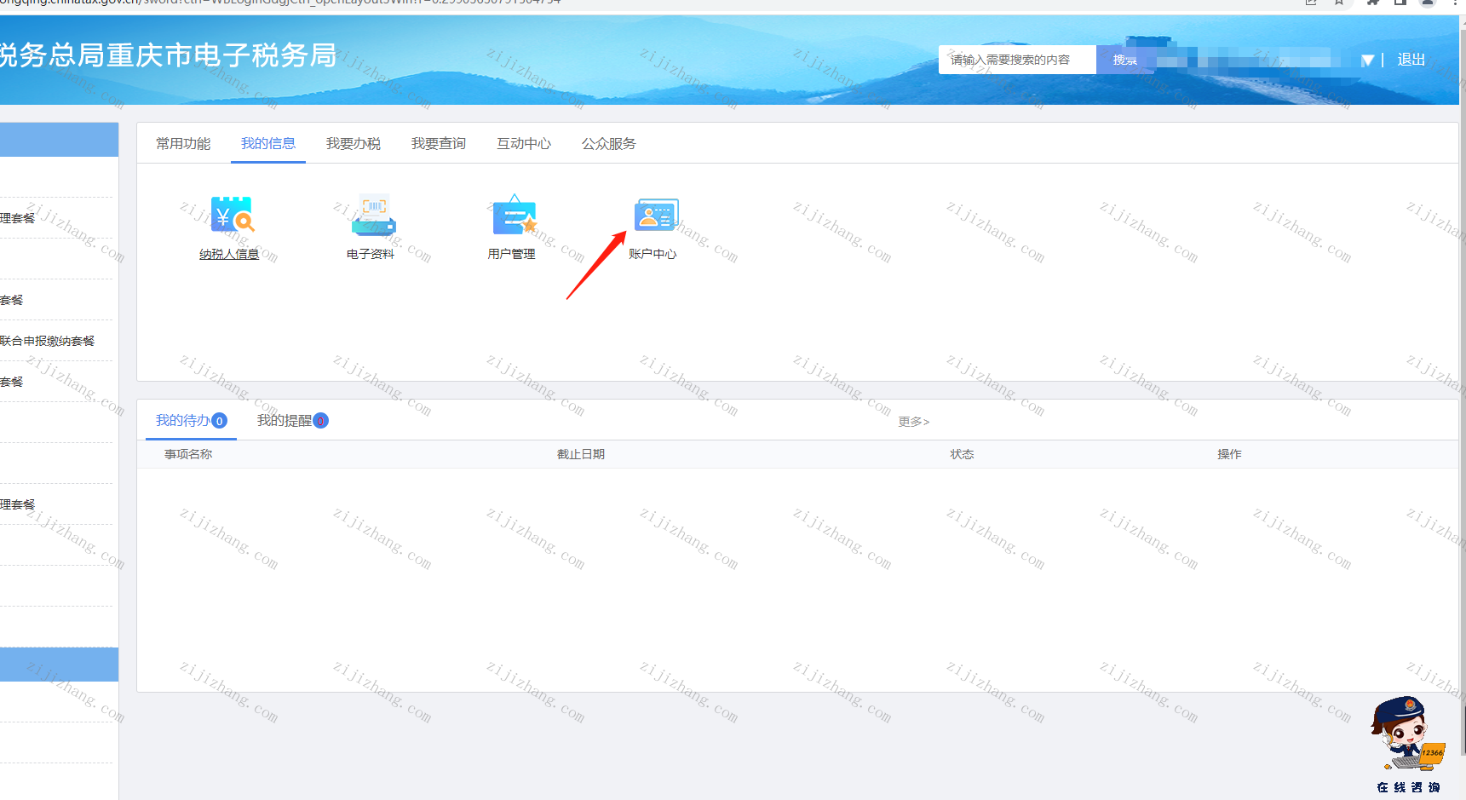Image resolution: width=1466 pixels, height=800 pixels.
Task: Click the 联合申报缴纳套餐 sidebar item
Action: 48,341
